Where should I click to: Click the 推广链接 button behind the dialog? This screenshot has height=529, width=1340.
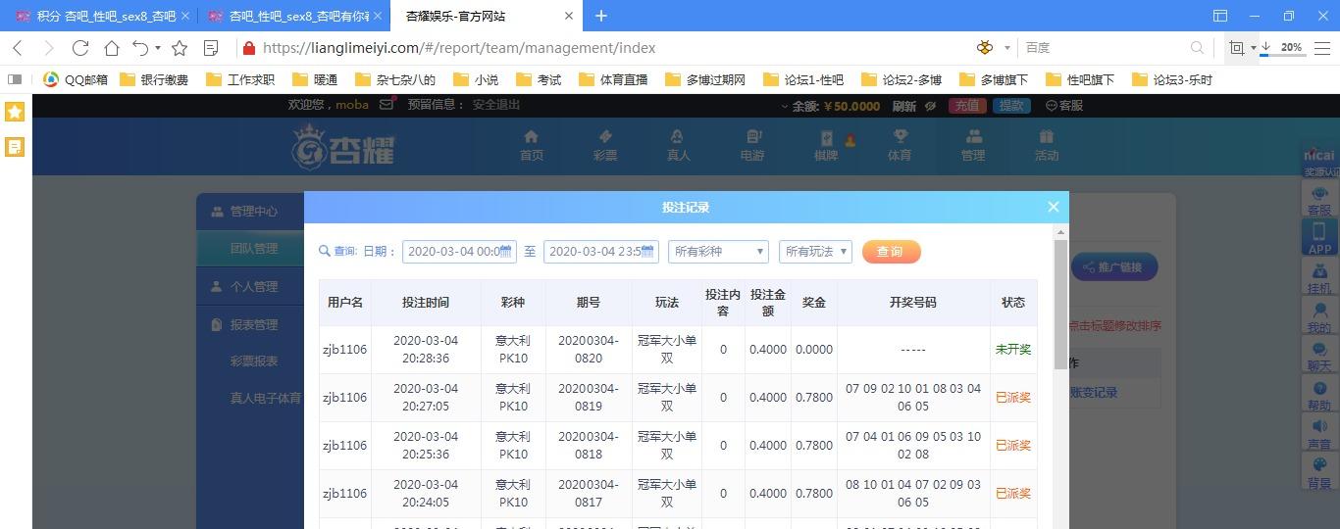[1114, 266]
